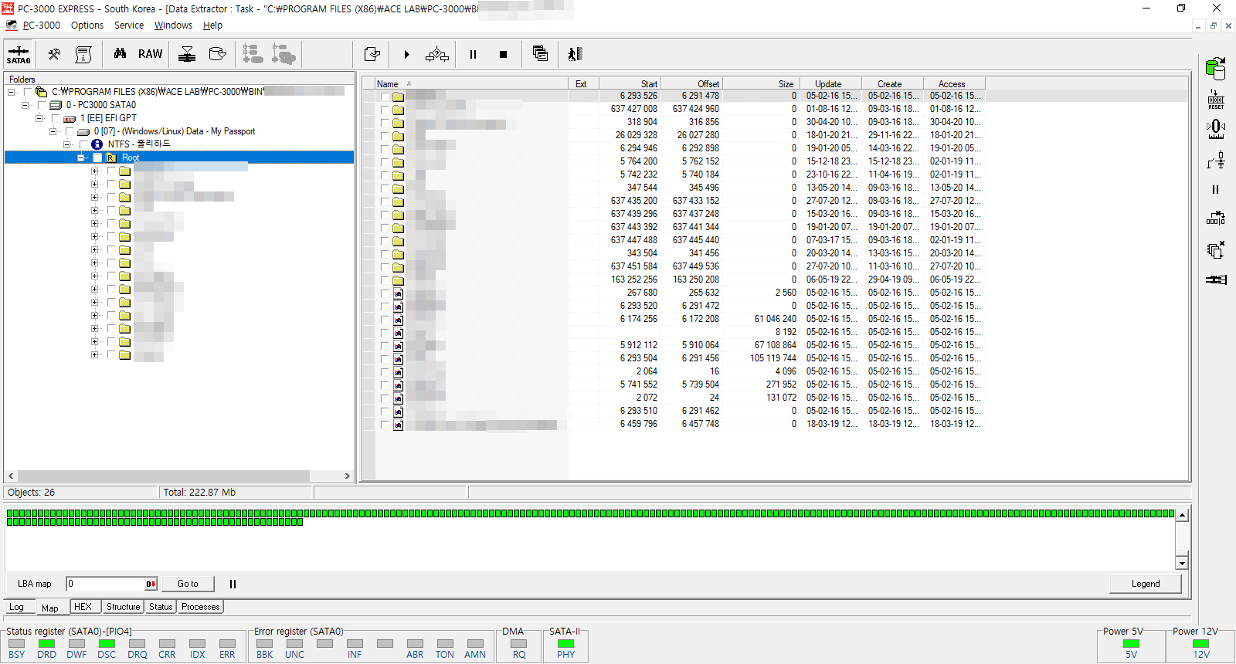Switch to RAW recovery mode
Viewport: 1236px width, 664px height.
click(150, 54)
